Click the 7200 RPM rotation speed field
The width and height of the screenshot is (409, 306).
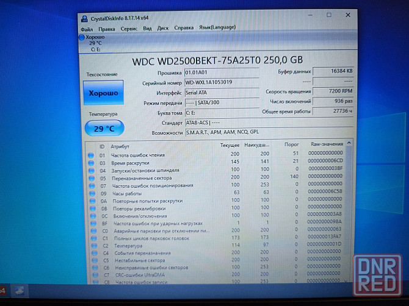click(333, 91)
